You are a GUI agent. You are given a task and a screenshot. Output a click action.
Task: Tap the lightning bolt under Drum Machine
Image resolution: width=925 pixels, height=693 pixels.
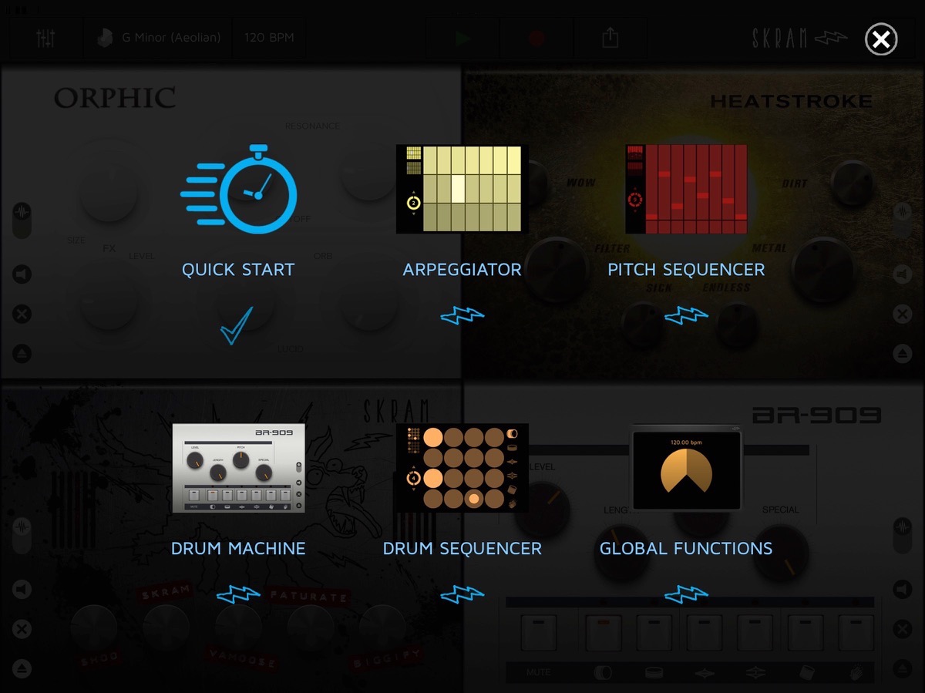pyautogui.click(x=238, y=594)
